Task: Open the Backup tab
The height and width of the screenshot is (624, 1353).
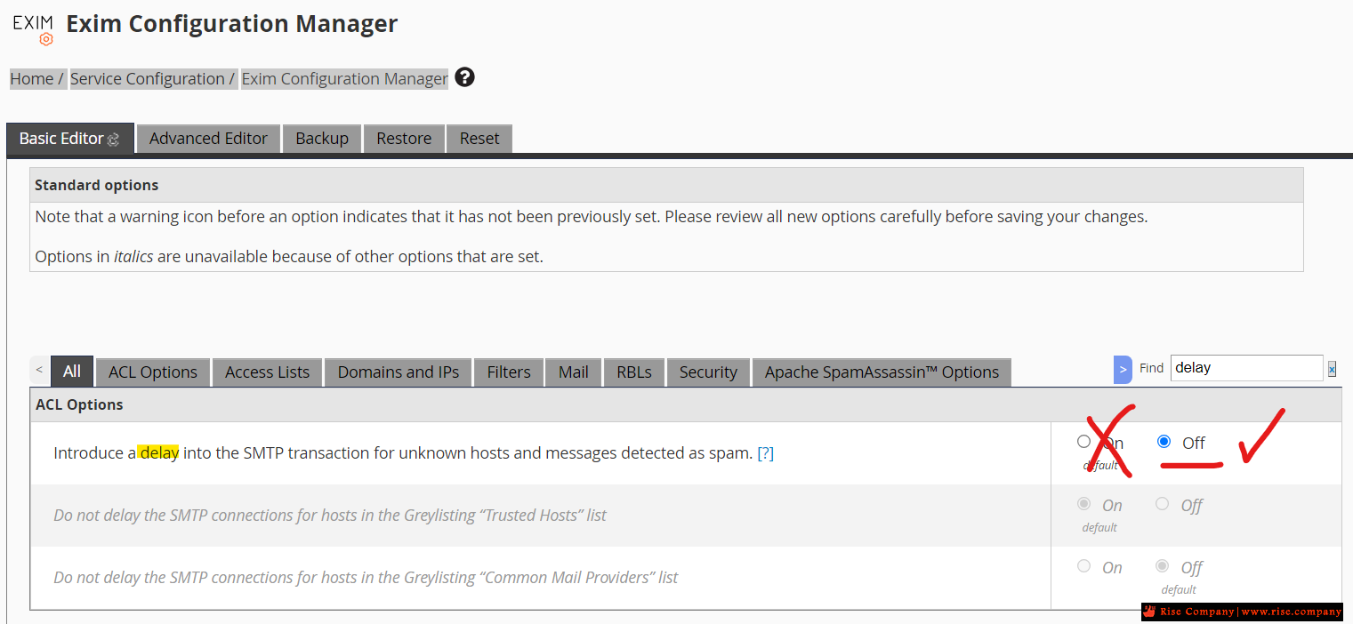Action: click(x=322, y=139)
